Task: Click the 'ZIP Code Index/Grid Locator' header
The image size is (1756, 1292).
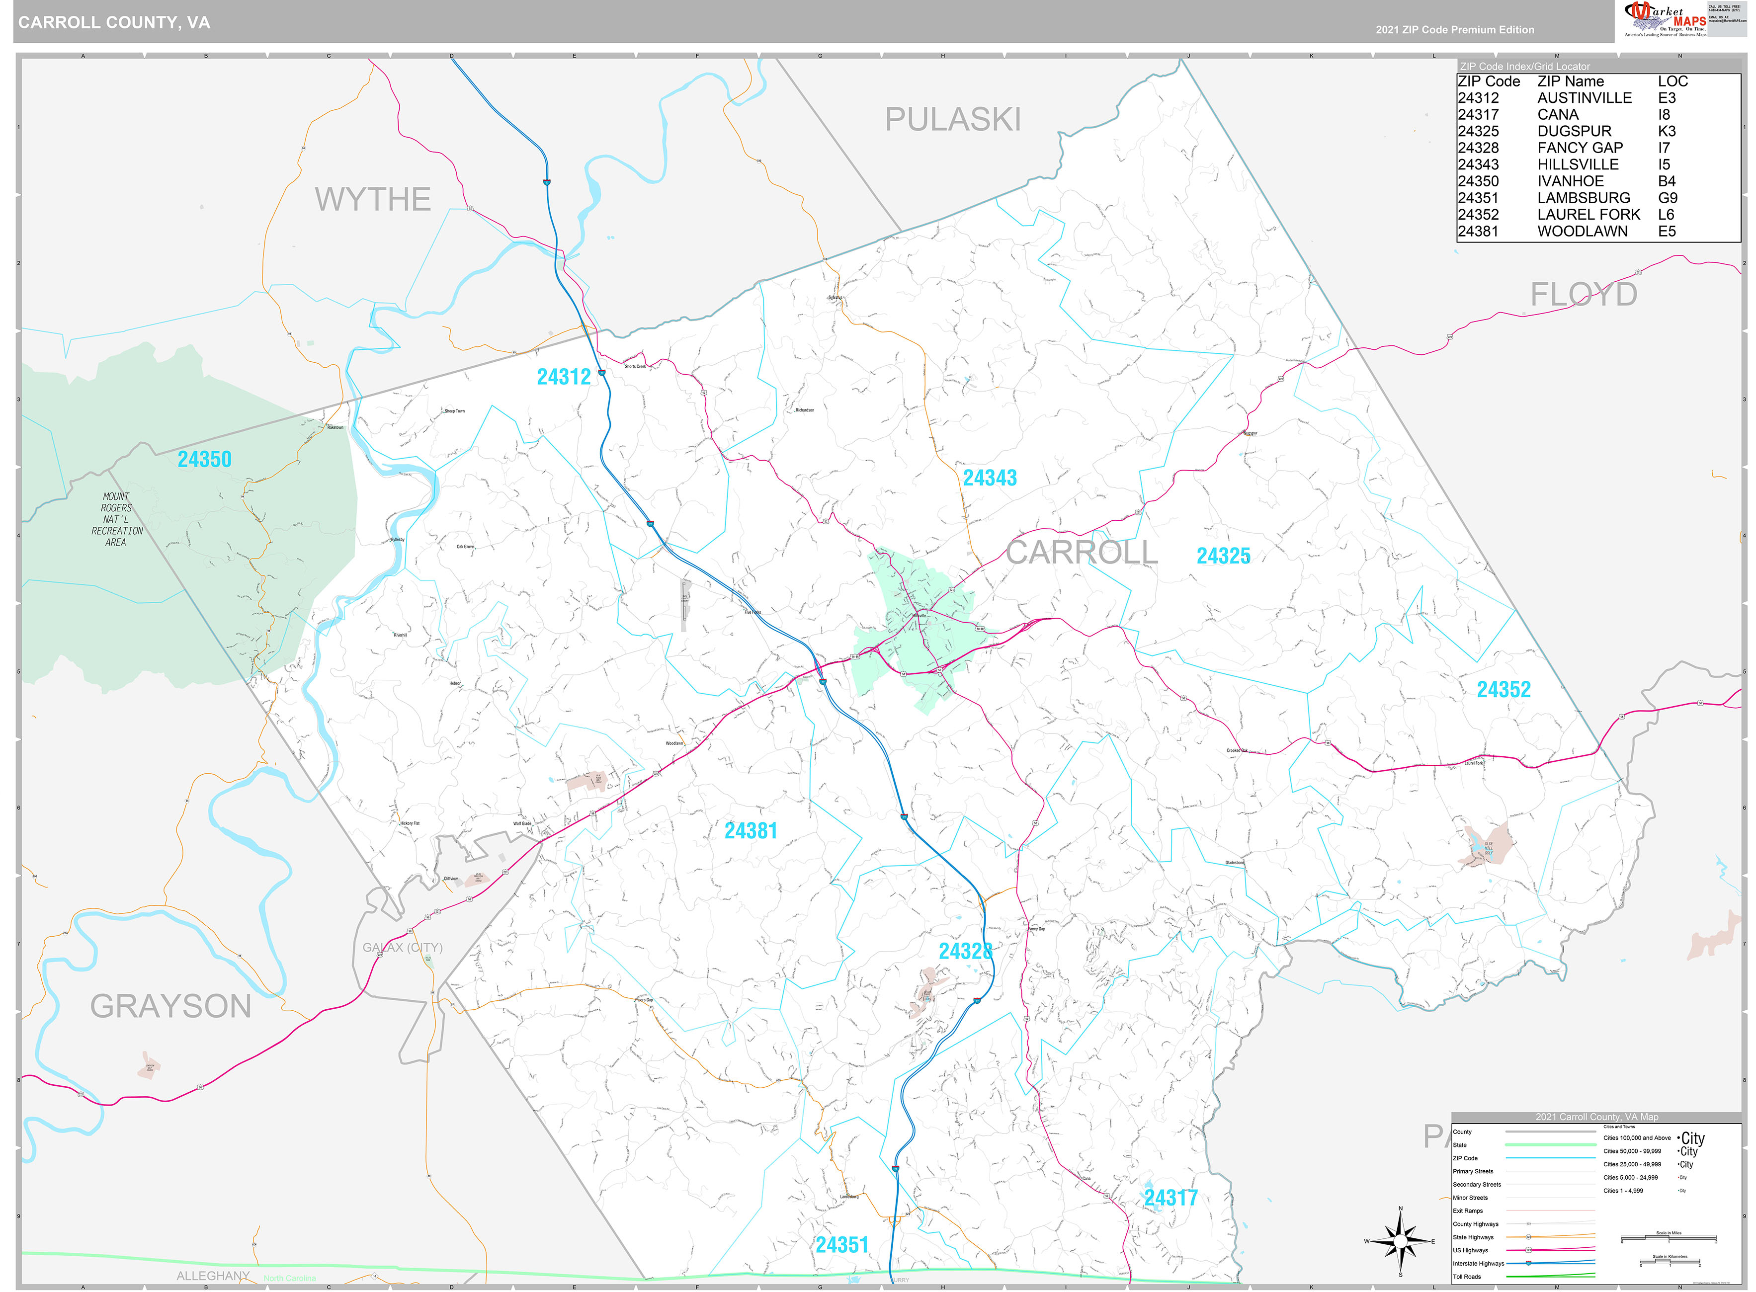Action: [x=1525, y=67]
